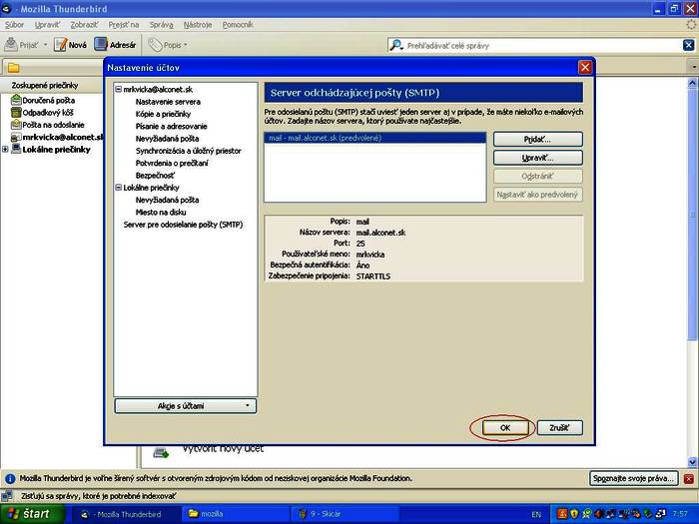Click the Pridať... button
699x524 pixels.
click(x=537, y=139)
